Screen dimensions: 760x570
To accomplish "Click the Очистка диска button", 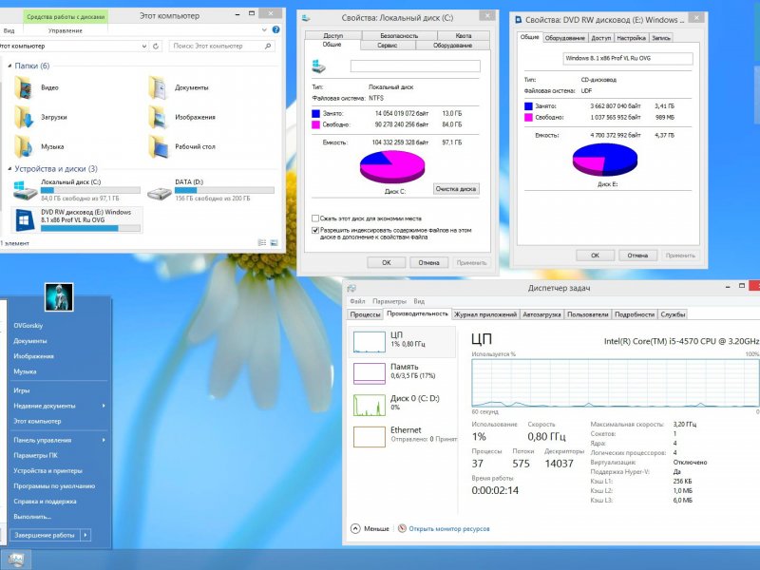I will [456, 189].
